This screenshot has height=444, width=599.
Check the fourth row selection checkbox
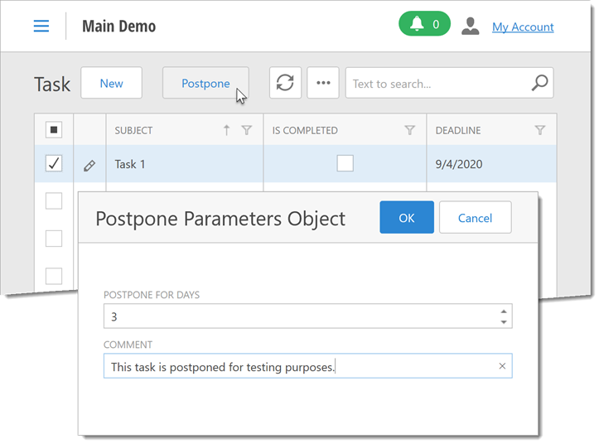(54, 276)
